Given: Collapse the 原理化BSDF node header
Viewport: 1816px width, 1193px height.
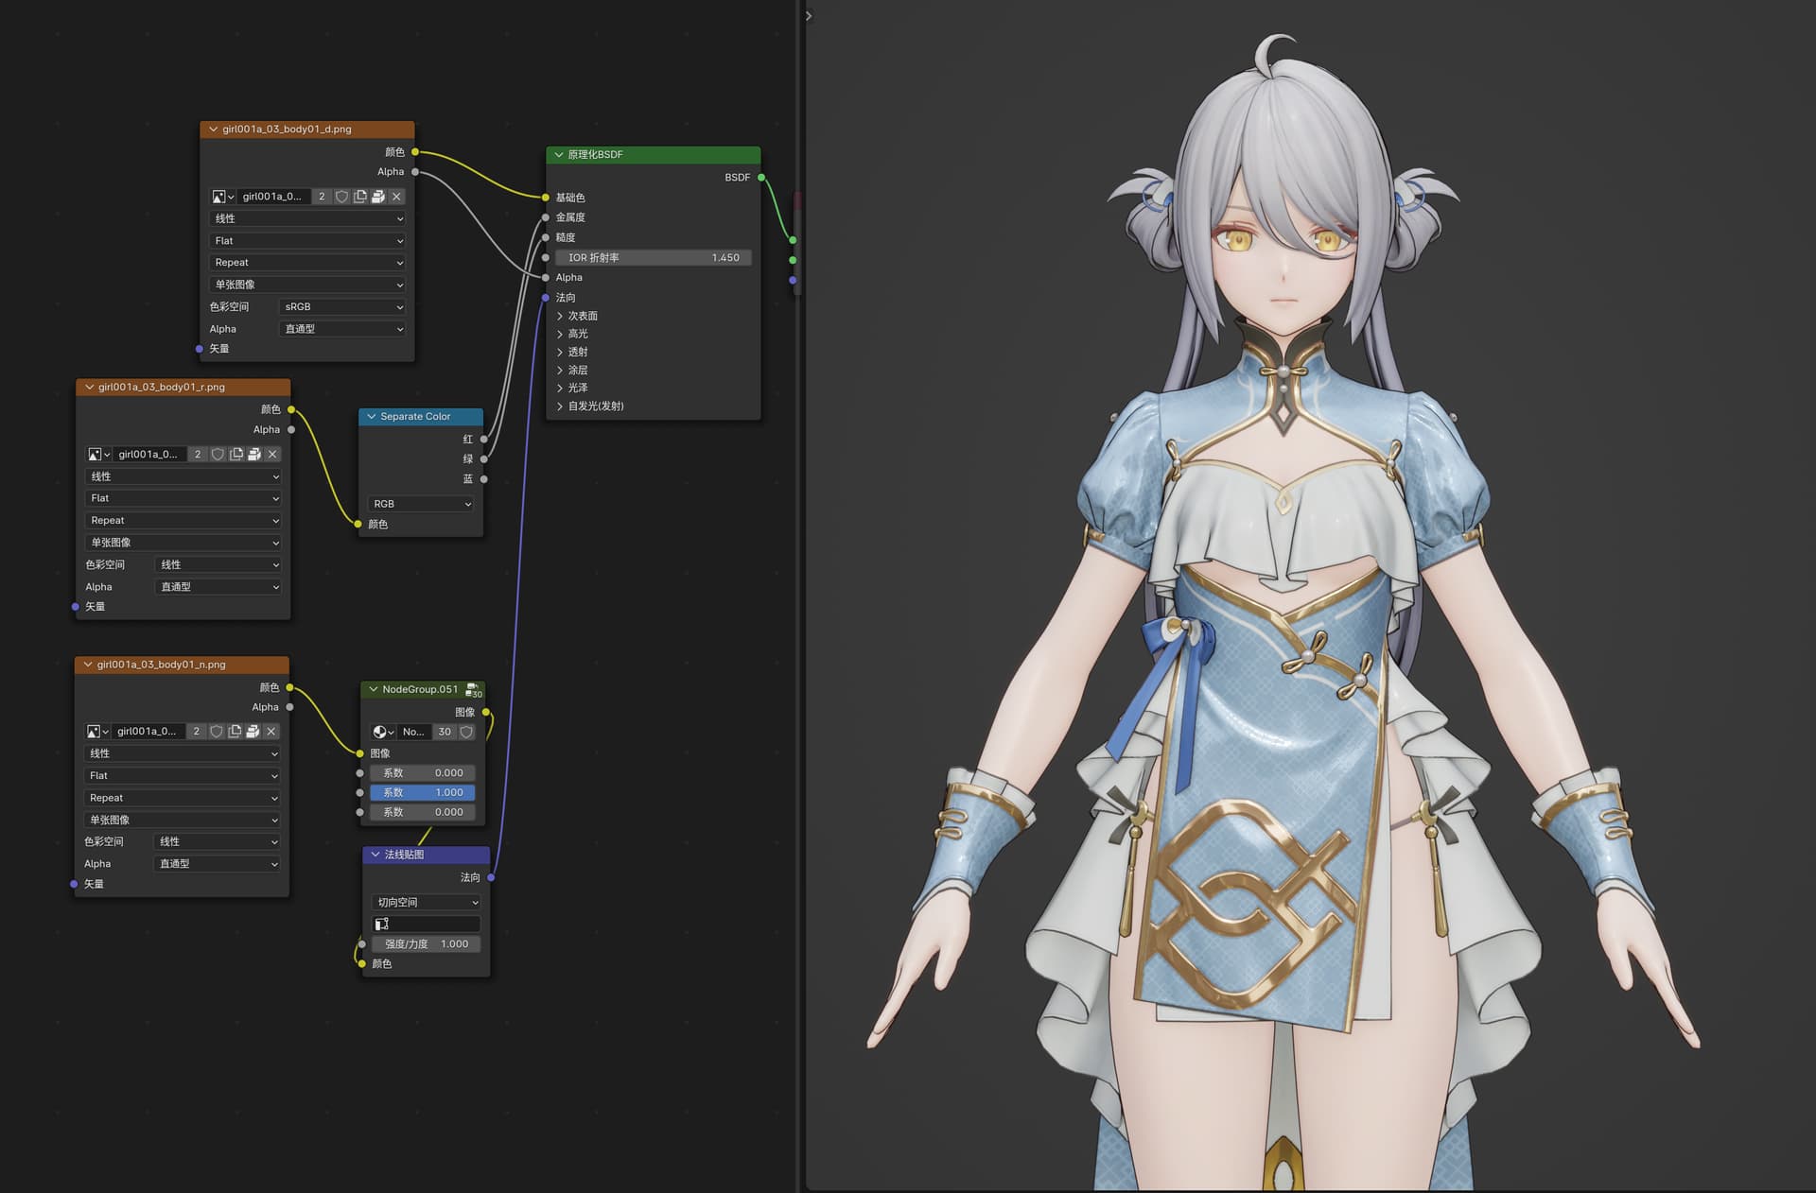Looking at the screenshot, I should [x=559, y=155].
